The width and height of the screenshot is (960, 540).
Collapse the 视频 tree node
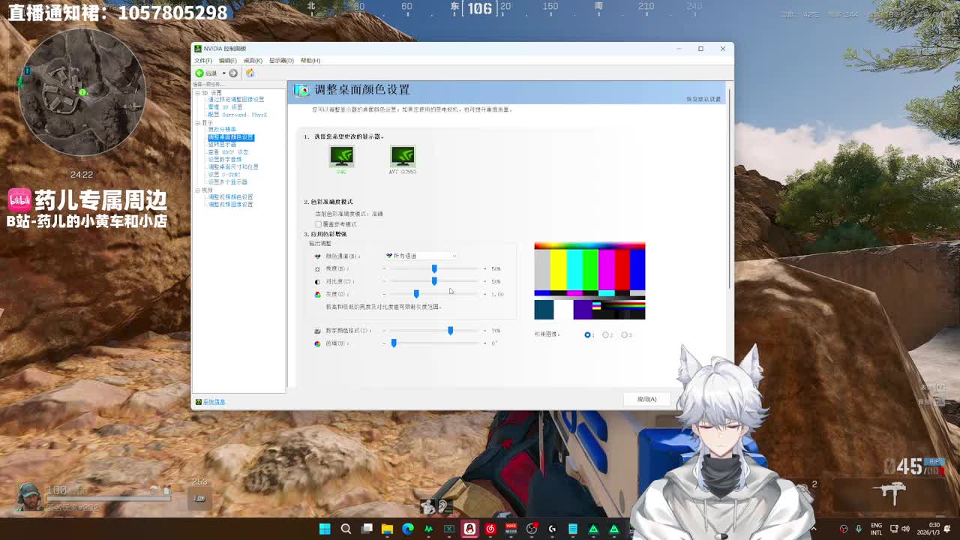click(x=198, y=190)
